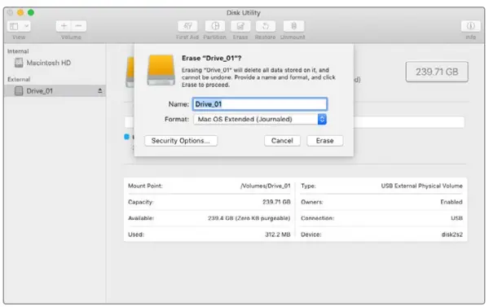Open the View sidebar toolbar button
Image resolution: width=489 pixels, height=307 pixels.
[x=14, y=26]
